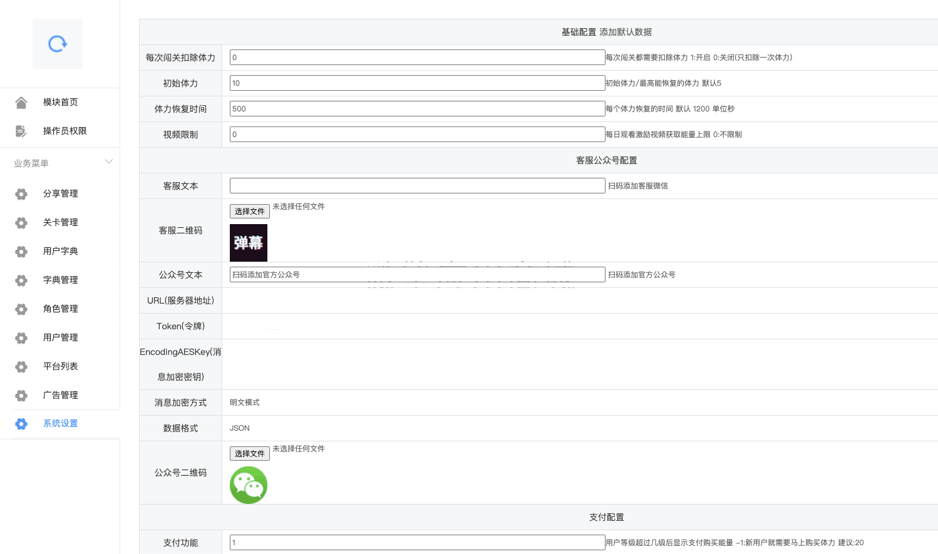Select 广告管理 in sidebar
This screenshot has height=554, width=938.
[60, 395]
